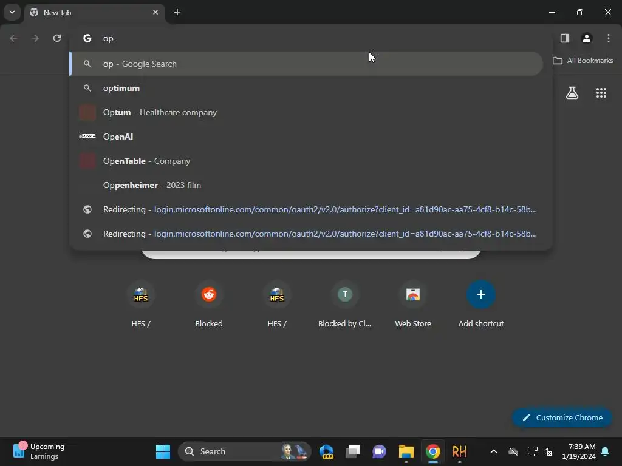Screen dimensions: 622x466
Task: Click the Chrome taskbar icon
Action: (432, 451)
